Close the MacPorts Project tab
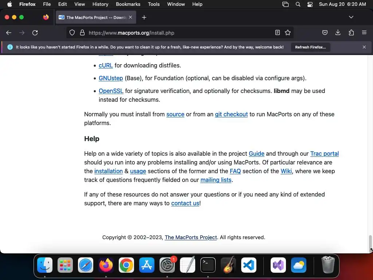This screenshot has width=373, height=280. [130, 17]
